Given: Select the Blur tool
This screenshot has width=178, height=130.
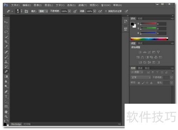Looking at the screenshot, I should pos(6,81).
